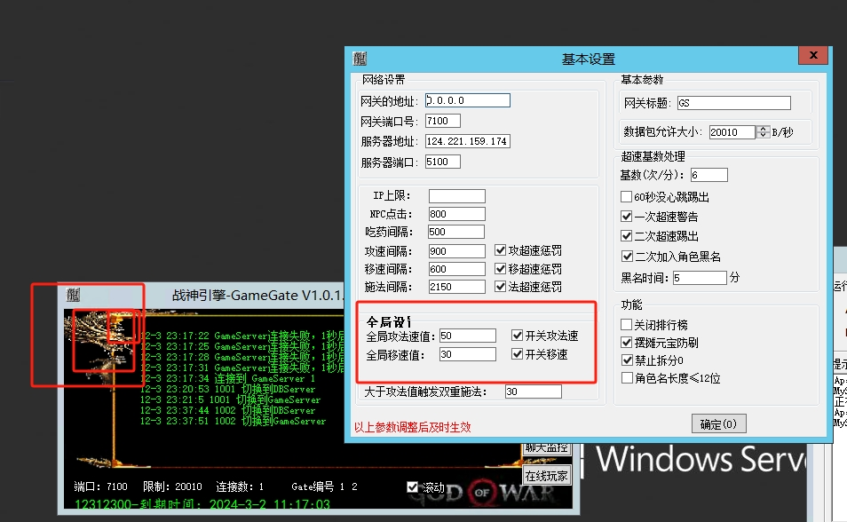Click the 服务器地址 input field

[468, 142]
